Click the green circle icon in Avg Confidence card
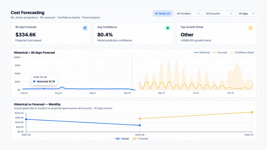Viewport: 267px width, 150px height. [x=168, y=28]
